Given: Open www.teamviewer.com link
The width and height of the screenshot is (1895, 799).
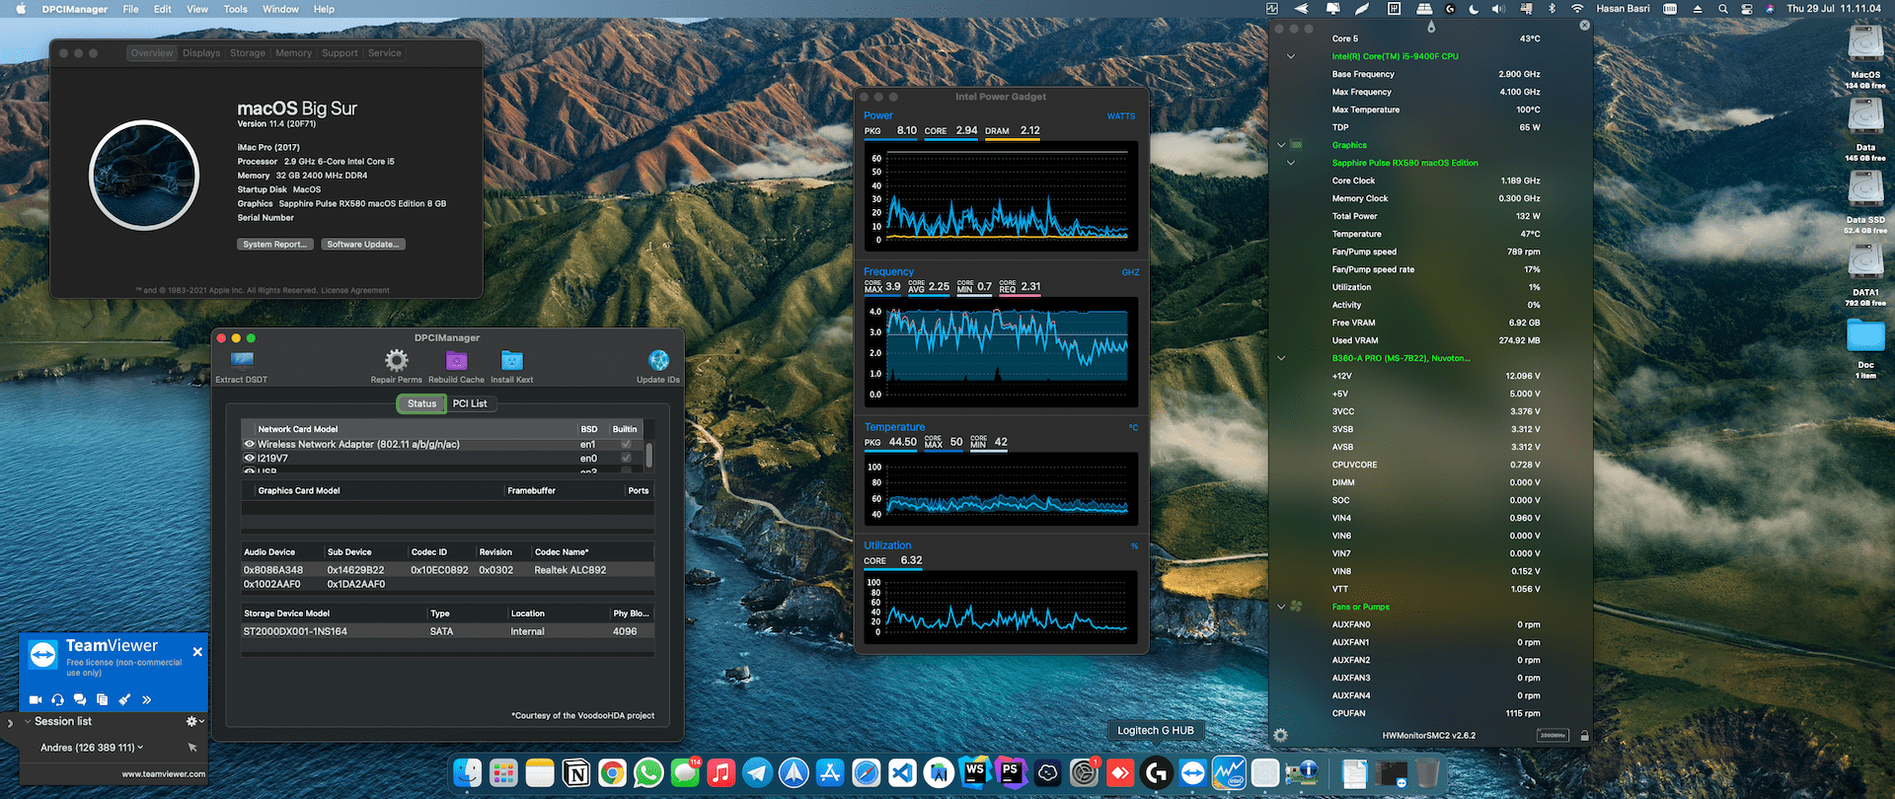Looking at the screenshot, I should coord(164,774).
